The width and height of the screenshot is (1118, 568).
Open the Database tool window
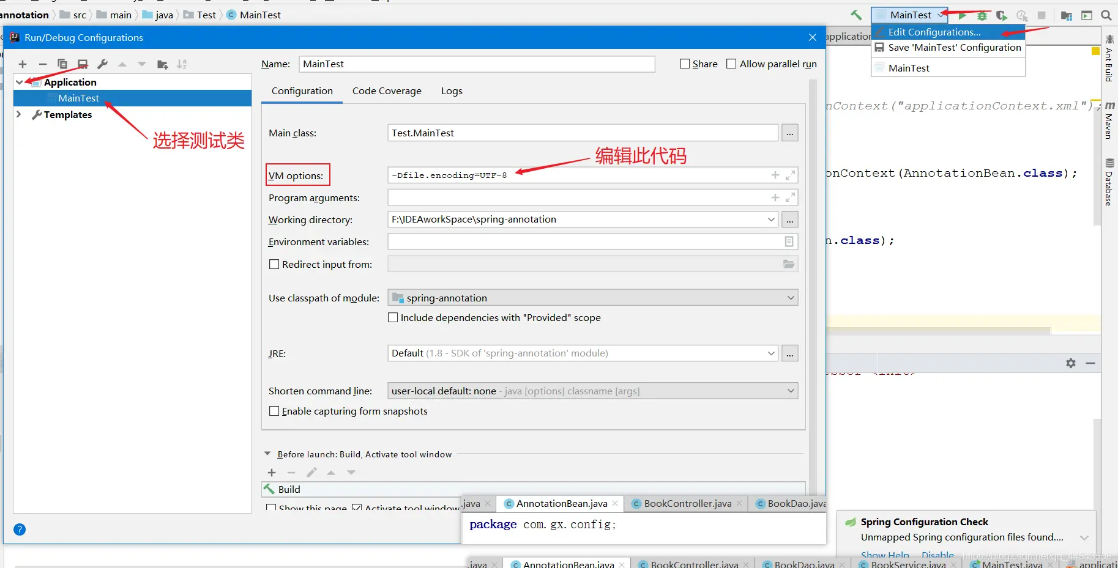[x=1109, y=182]
